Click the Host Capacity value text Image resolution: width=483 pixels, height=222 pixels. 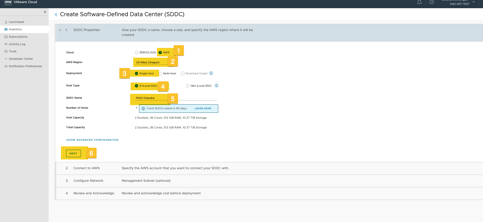tap(171, 118)
